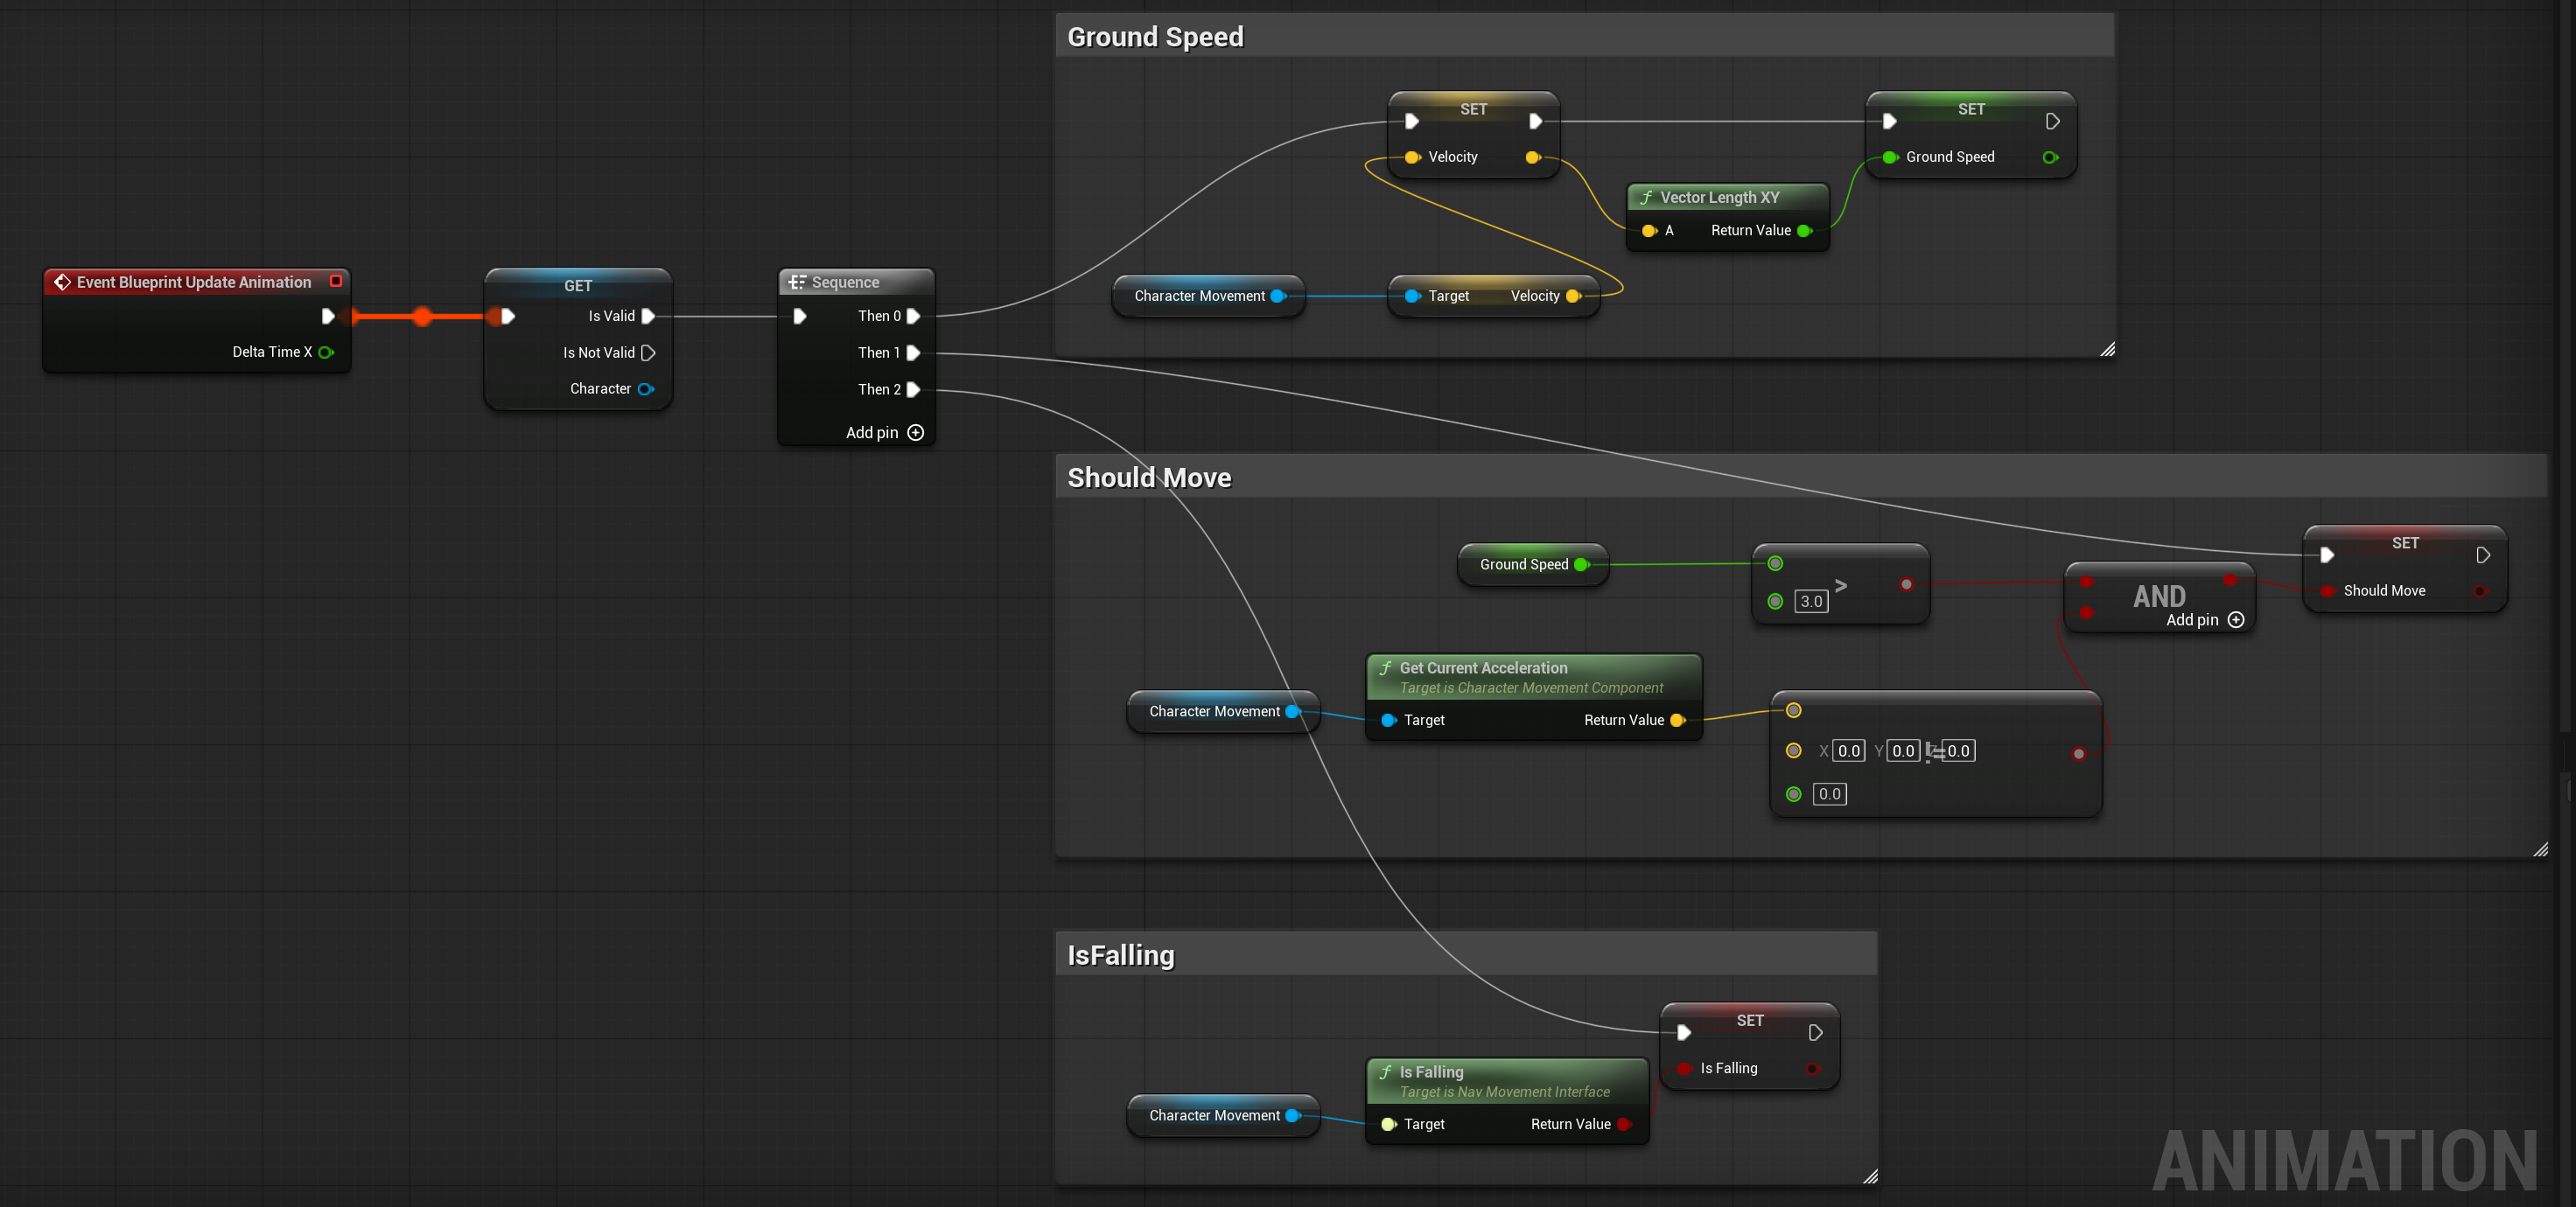Click the SET Velocity exec output pin
The width and height of the screenshot is (2576, 1207).
tap(1535, 122)
